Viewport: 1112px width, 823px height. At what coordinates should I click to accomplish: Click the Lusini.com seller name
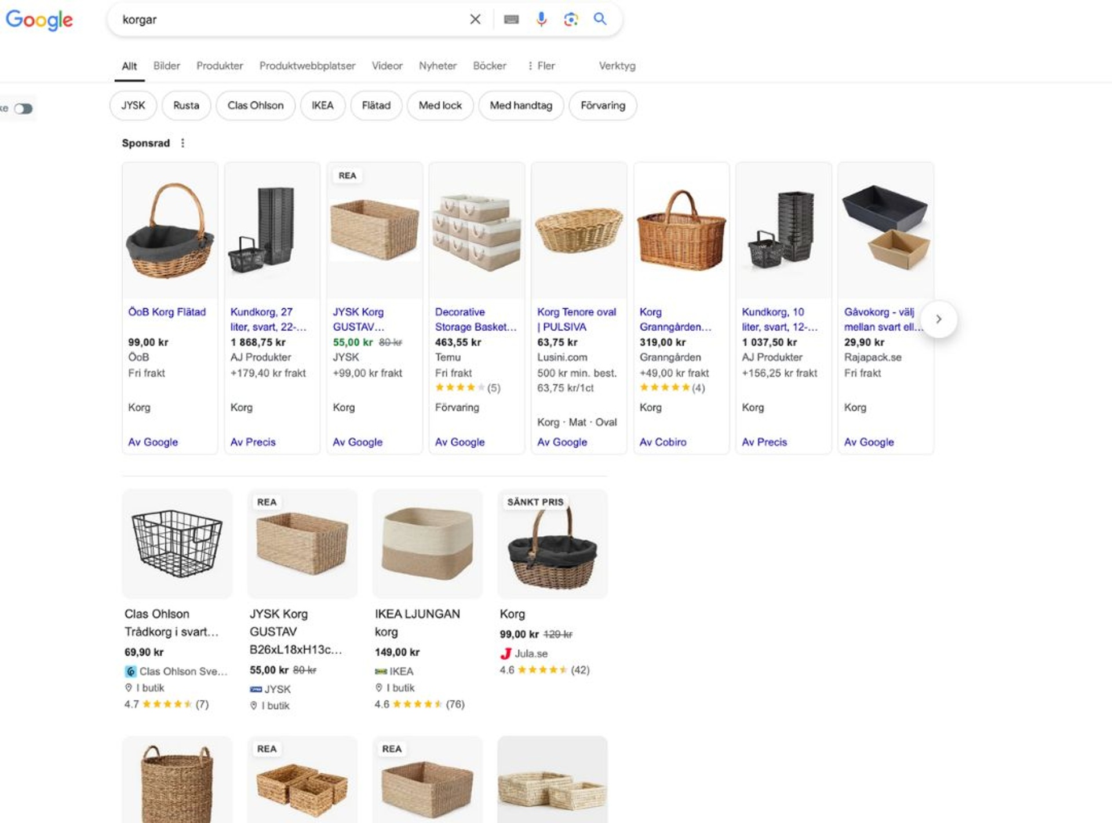click(x=562, y=357)
